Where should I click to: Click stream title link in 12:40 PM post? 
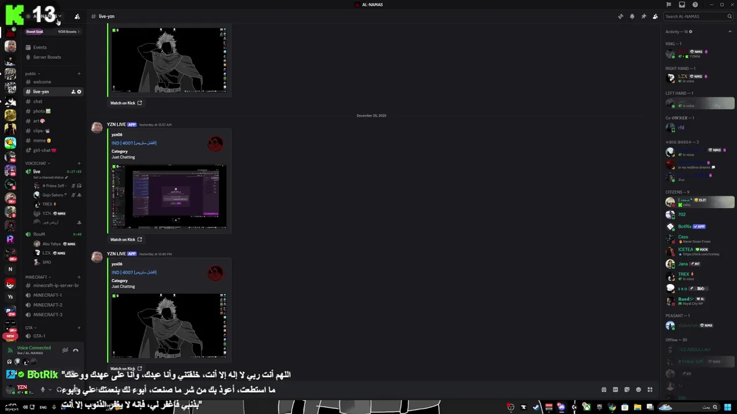tap(134, 272)
